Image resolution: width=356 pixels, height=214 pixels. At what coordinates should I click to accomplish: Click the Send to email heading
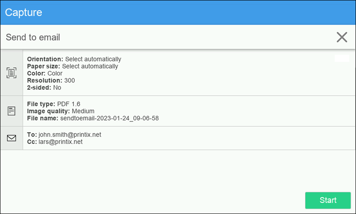tap(33, 37)
